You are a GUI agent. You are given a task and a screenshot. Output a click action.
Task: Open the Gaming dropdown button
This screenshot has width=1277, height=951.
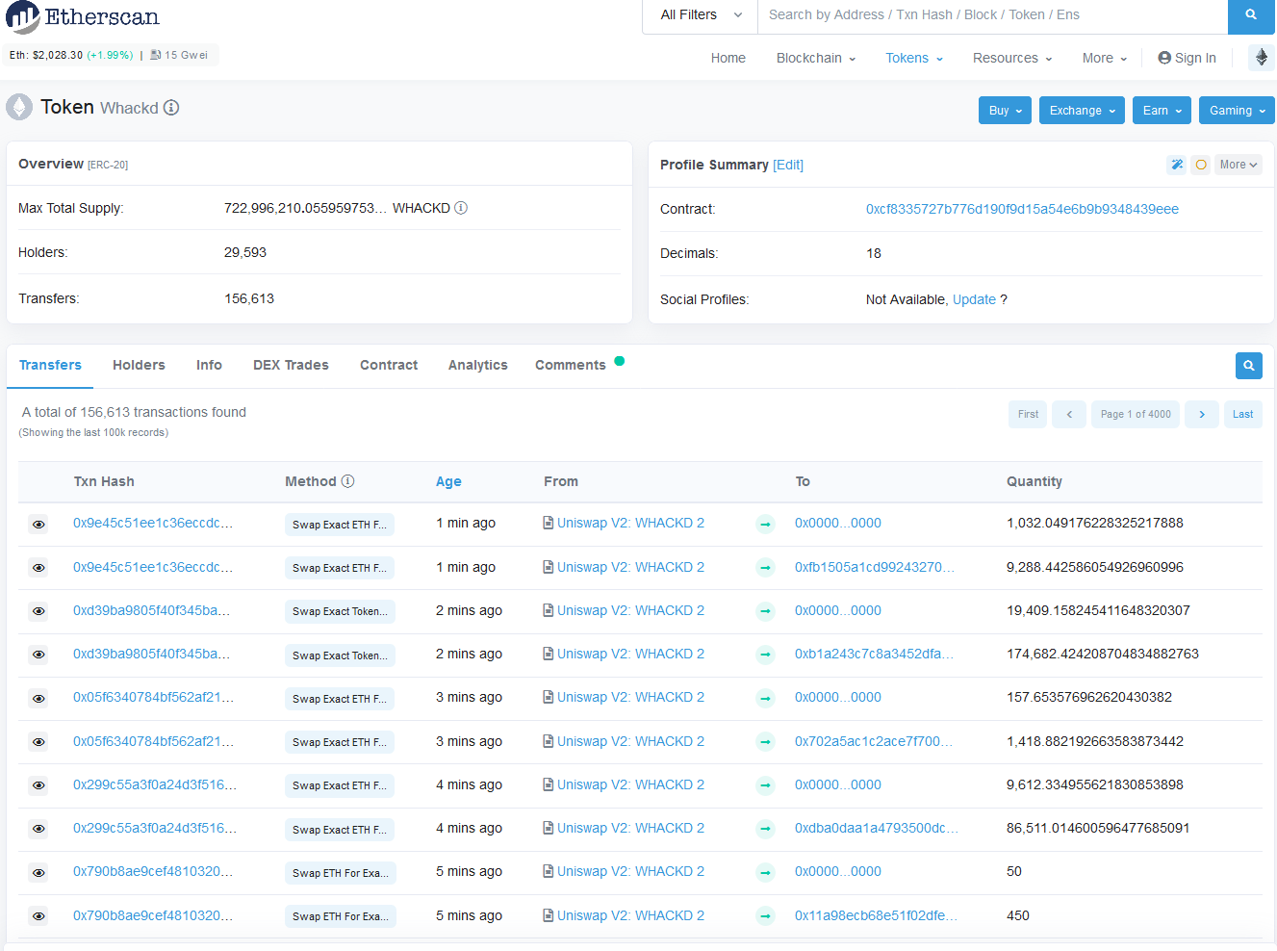1237,111
